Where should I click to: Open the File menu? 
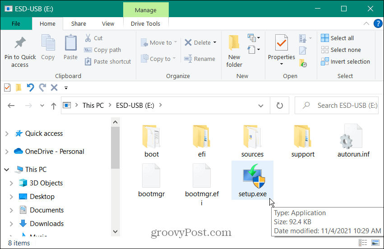tap(16, 24)
